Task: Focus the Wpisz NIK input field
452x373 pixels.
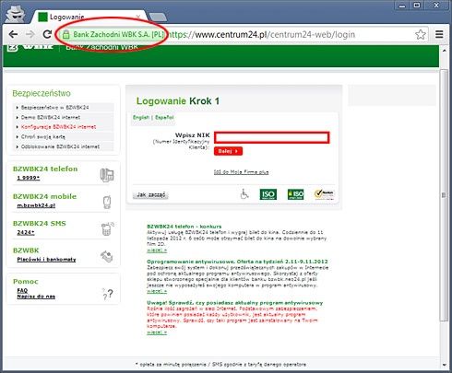Action: tap(272, 137)
